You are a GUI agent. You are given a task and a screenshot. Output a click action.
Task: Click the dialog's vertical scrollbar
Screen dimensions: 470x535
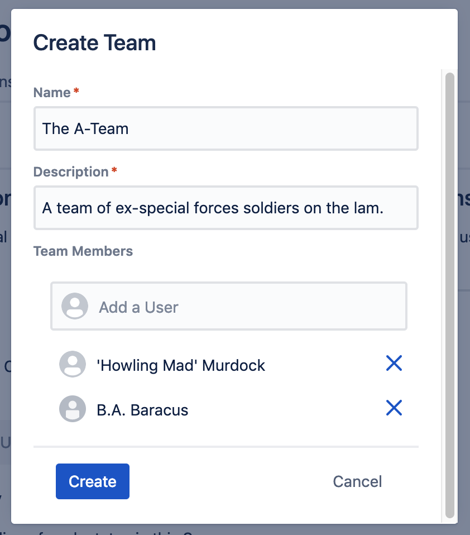point(449,296)
